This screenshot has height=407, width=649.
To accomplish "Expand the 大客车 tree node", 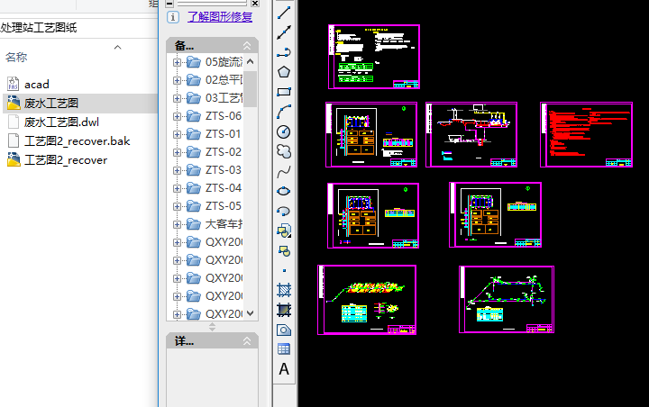I will coord(177,224).
